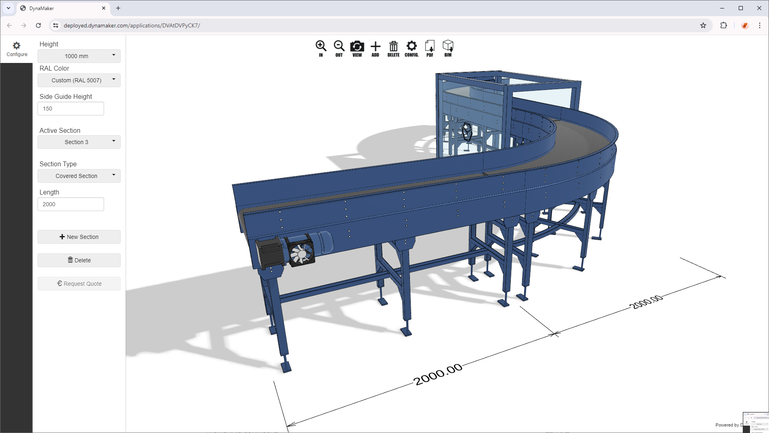This screenshot has height=433, width=769.
Task: Open the Active Section dropdown
Action: (79, 142)
